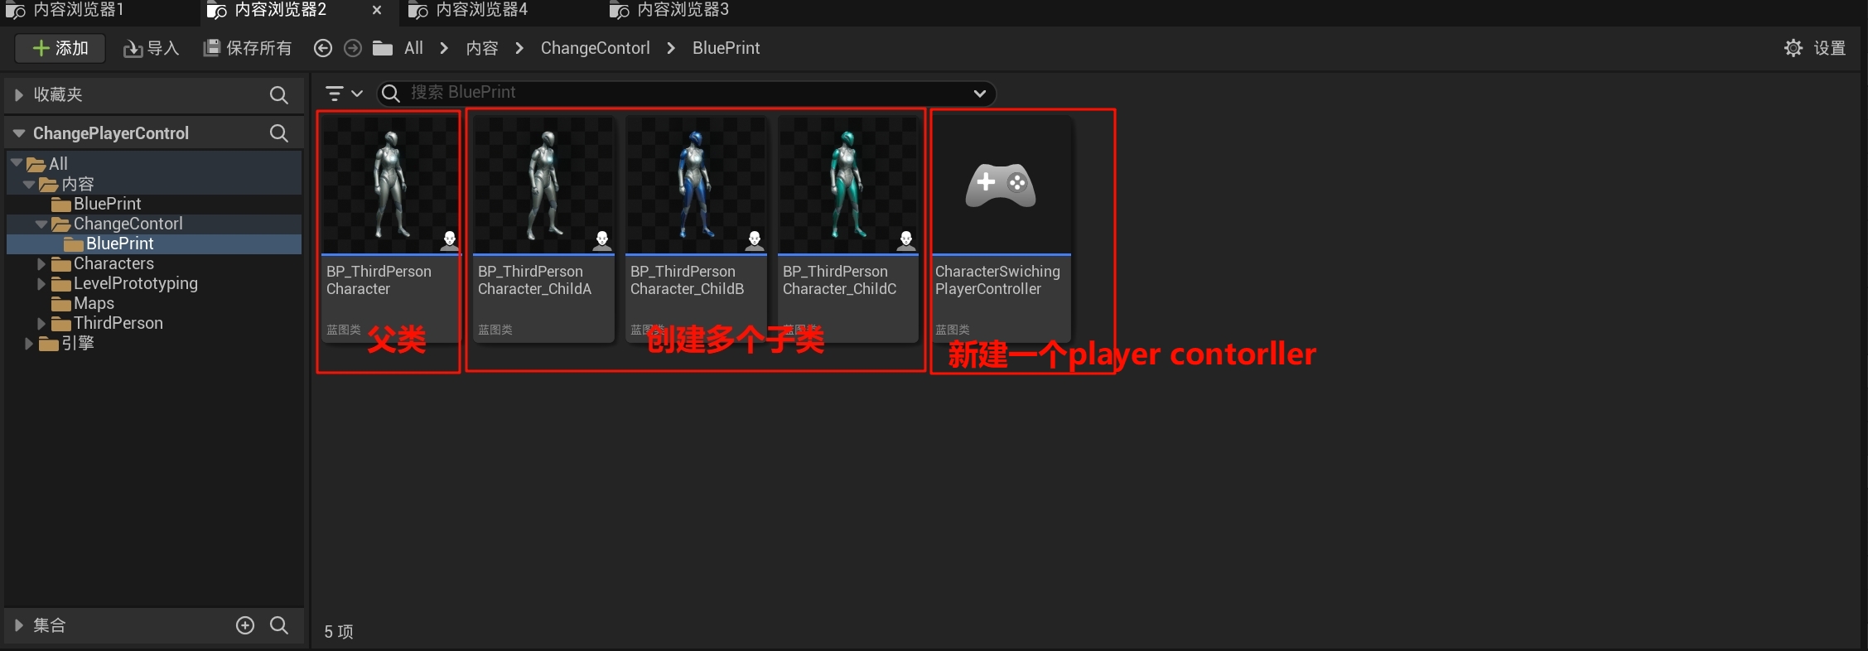Click the CharacterSwichingPlayerController name label
This screenshot has height=651, width=1868.
(x=997, y=280)
